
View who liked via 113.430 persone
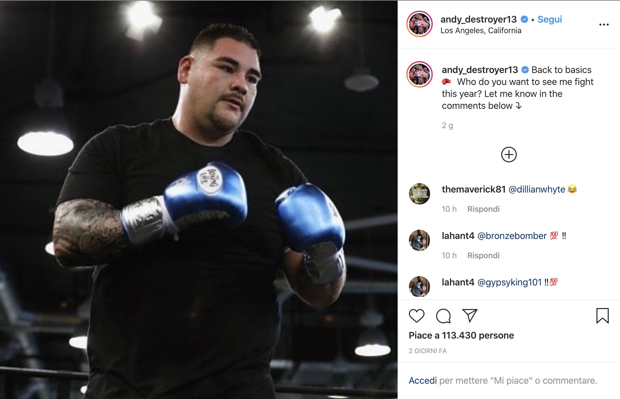(478, 335)
